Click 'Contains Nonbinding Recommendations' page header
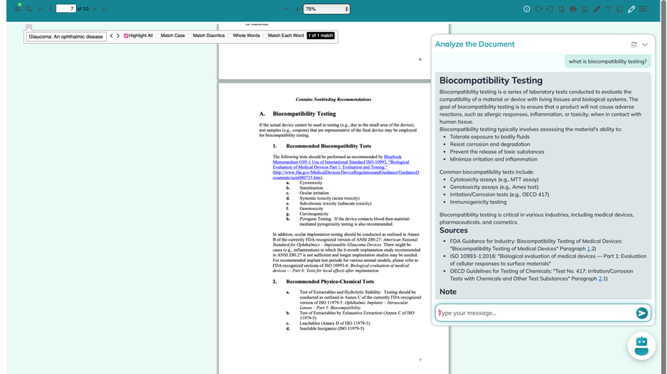The image size is (667, 374). pos(334,99)
